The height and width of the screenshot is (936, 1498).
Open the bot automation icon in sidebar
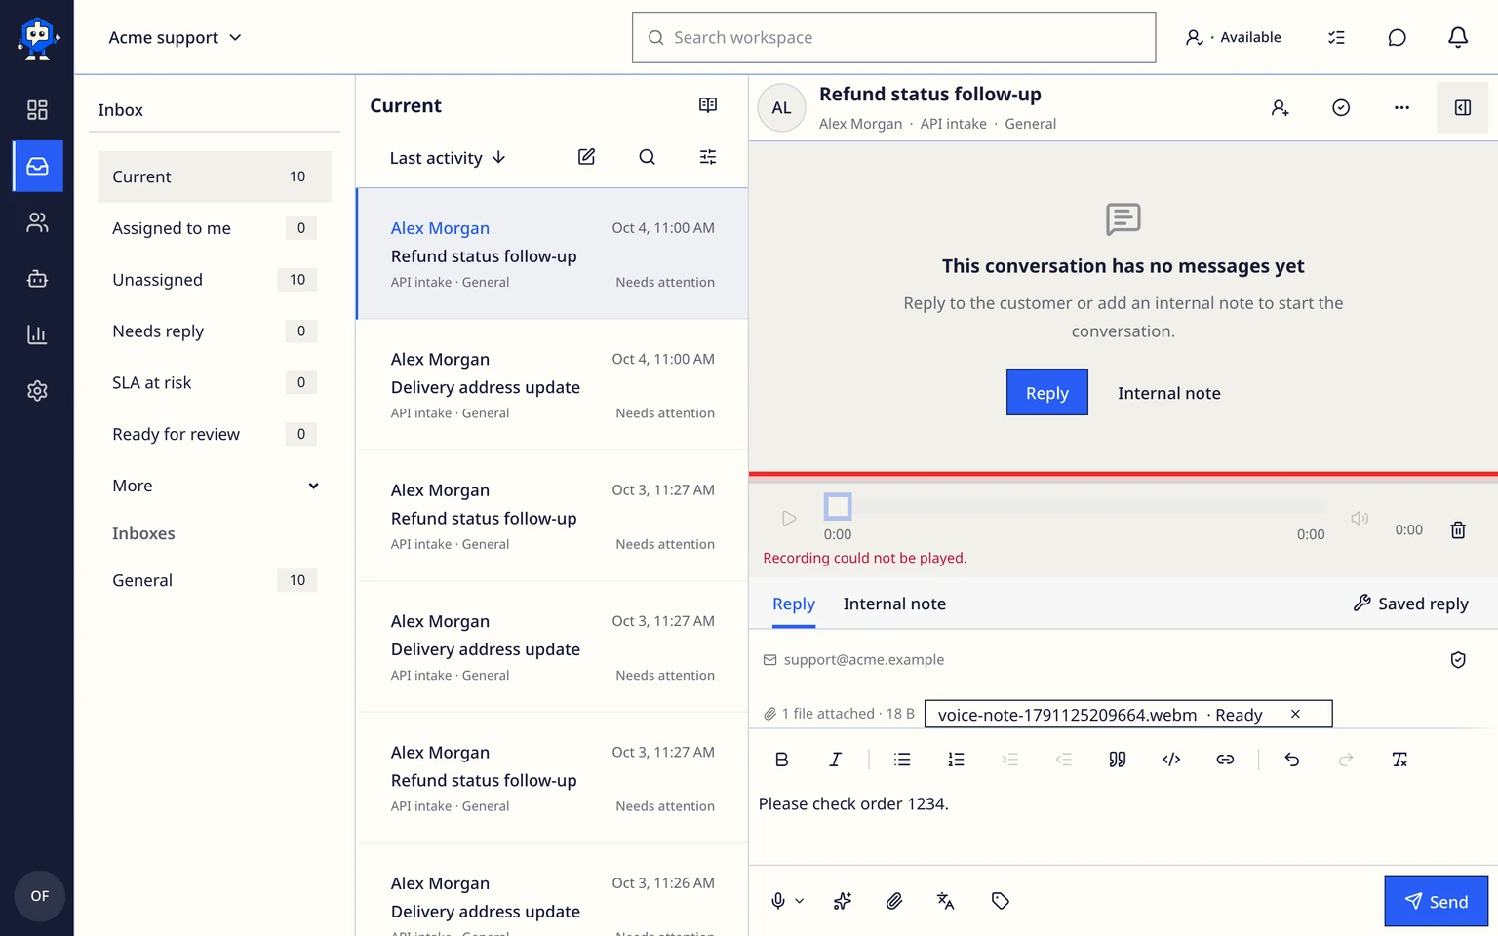[x=37, y=279]
